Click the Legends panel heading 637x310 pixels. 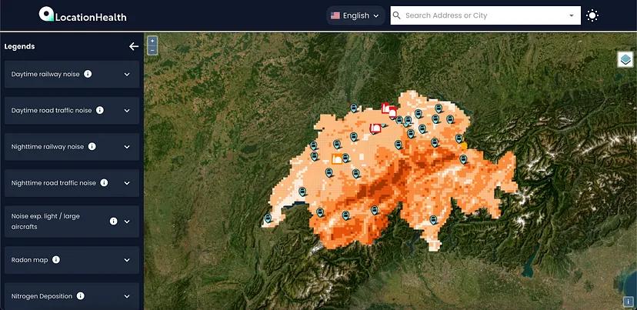[19, 46]
